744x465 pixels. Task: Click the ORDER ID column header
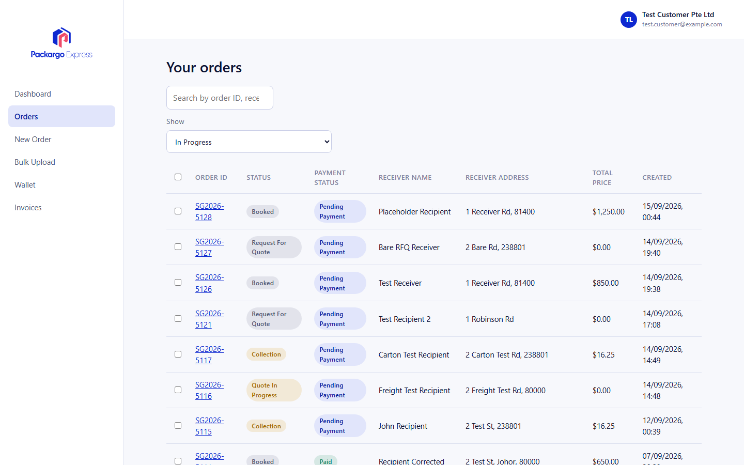point(211,177)
